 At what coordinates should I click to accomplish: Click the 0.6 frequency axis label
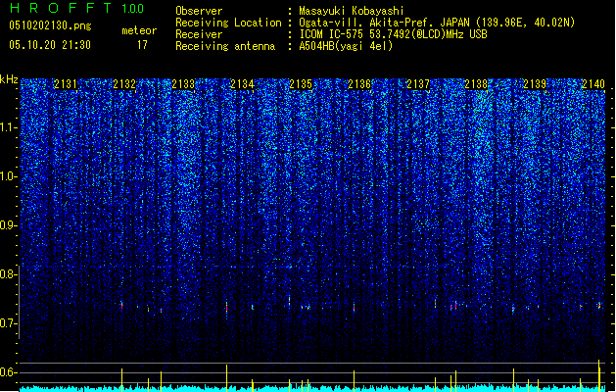(x=9, y=372)
